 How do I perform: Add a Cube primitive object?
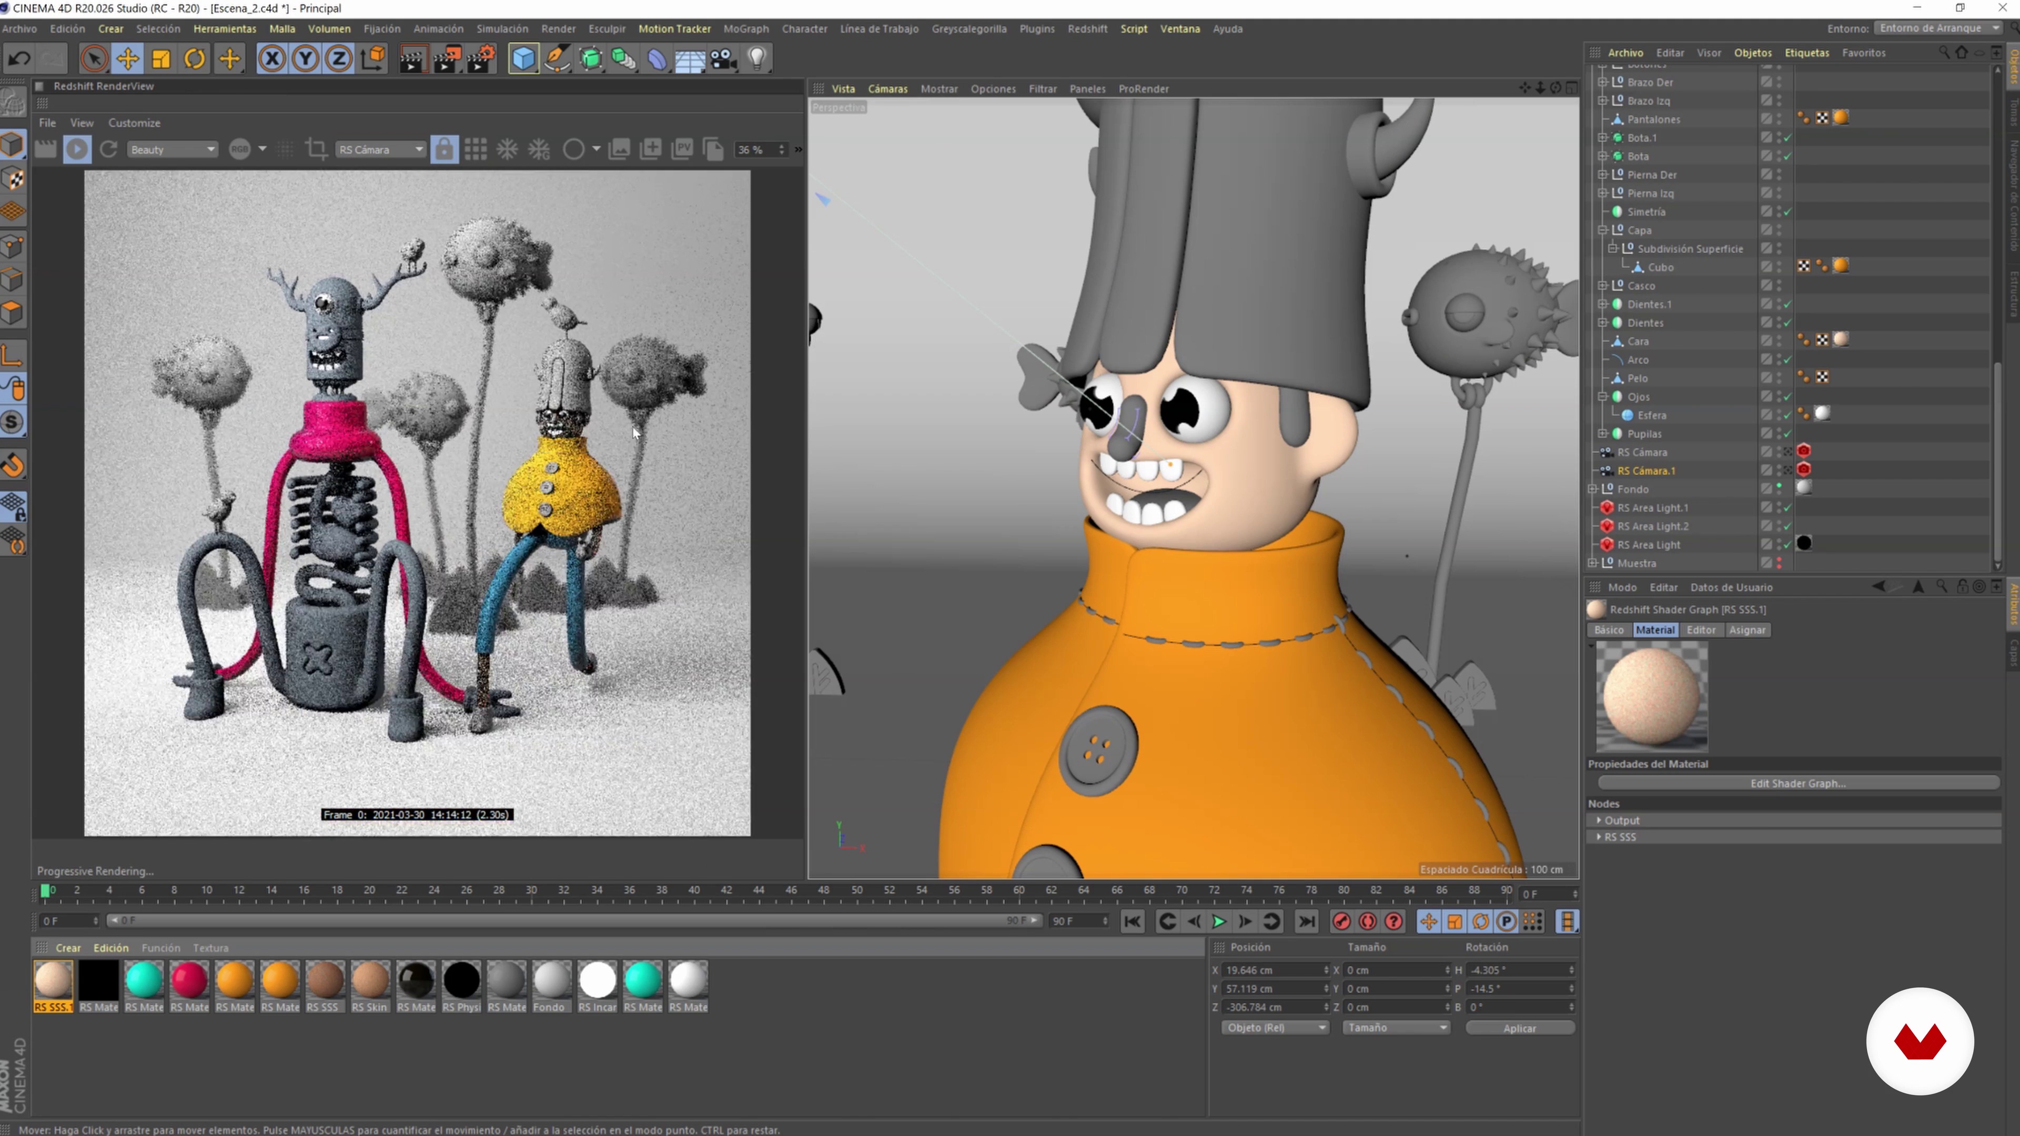click(523, 59)
